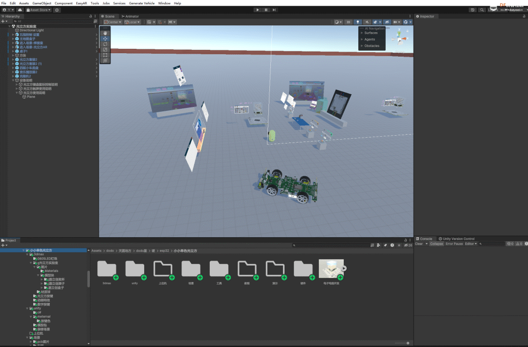Screen dimensions: 528x347
Task: Open the Scene camera settings icon
Action: point(396,22)
